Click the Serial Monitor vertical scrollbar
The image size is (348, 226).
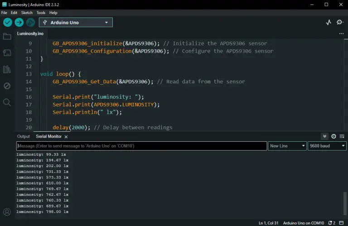click(x=345, y=203)
